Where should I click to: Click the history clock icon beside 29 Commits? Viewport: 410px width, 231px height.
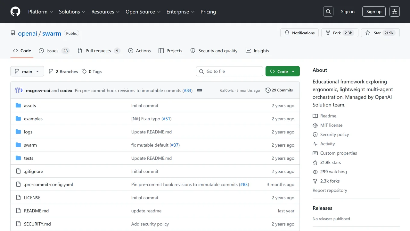(268, 90)
